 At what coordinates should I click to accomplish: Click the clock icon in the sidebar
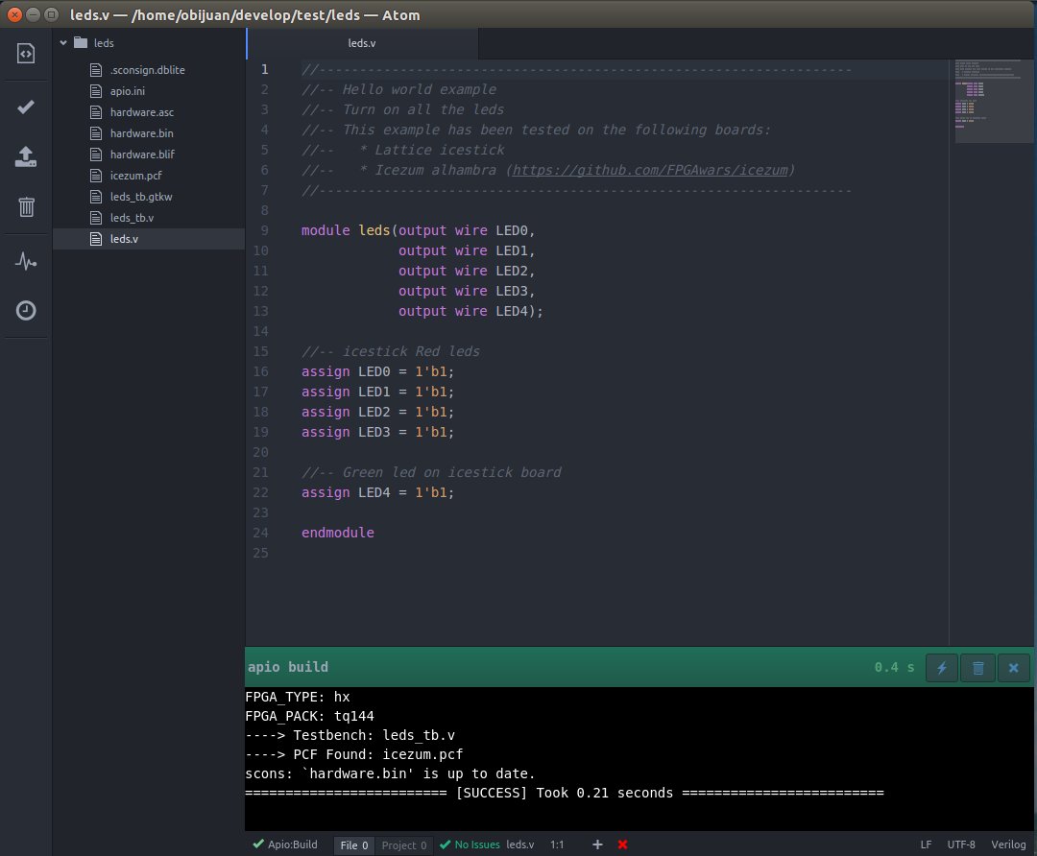pos(26,310)
